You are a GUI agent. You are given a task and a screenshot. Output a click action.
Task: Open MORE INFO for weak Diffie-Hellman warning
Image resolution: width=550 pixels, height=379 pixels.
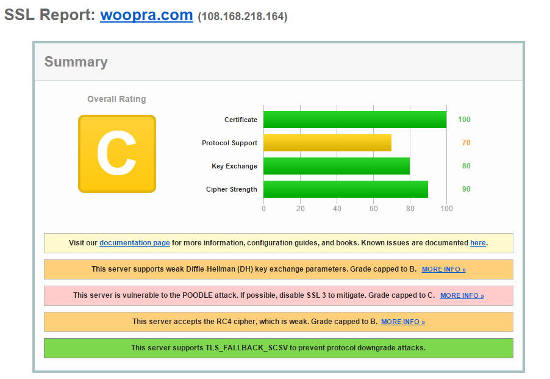coord(443,269)
